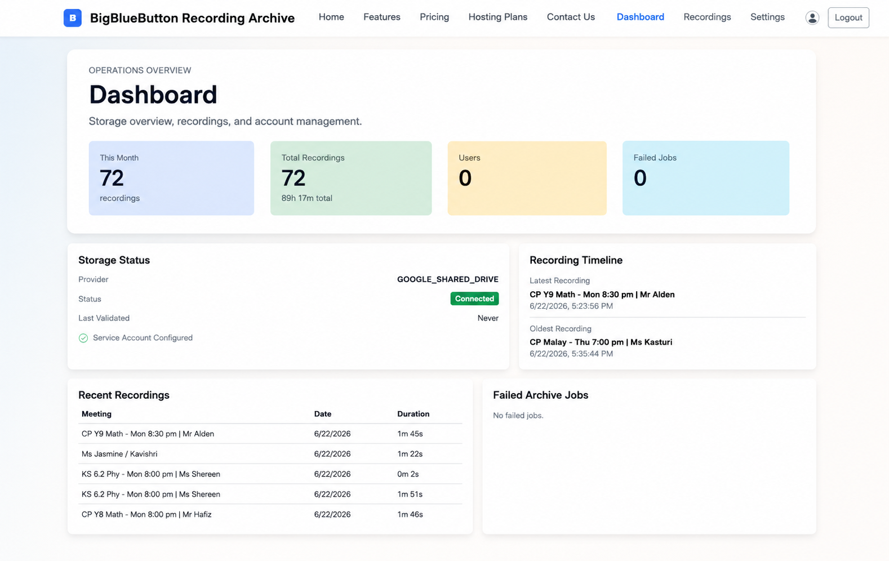Select the 'Ms Jasmine / Kavishri' row
Screen dimensions: 889x561
click(270, 454)
